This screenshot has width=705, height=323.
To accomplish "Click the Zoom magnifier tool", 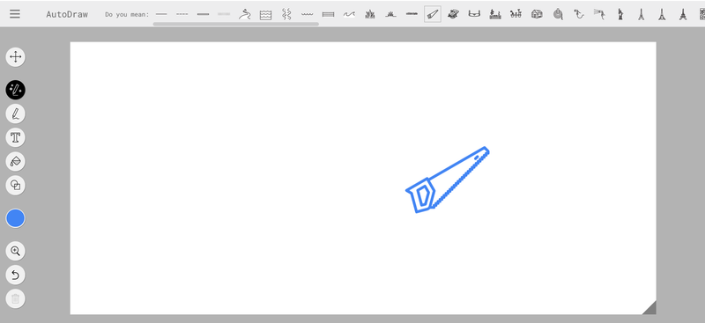I will [15, 251].
